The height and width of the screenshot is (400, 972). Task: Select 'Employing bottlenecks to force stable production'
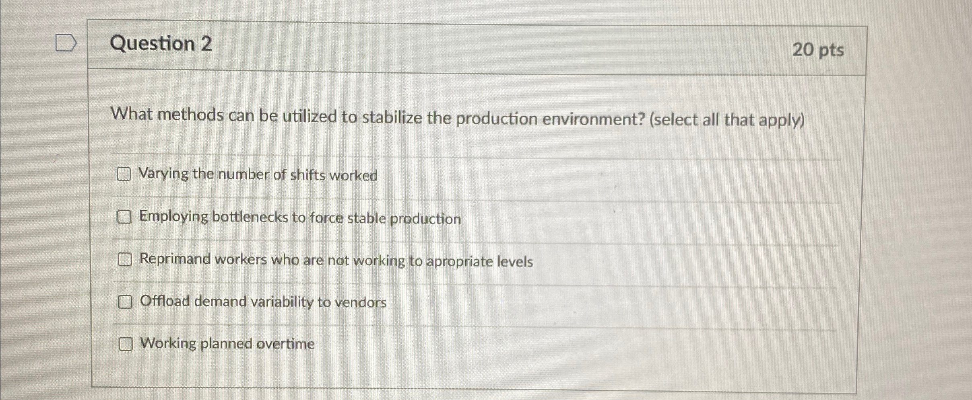[124, 217]
